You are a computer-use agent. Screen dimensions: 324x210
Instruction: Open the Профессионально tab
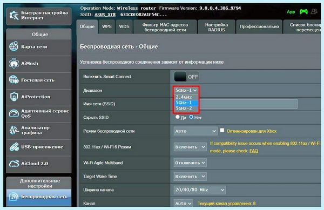259,26
